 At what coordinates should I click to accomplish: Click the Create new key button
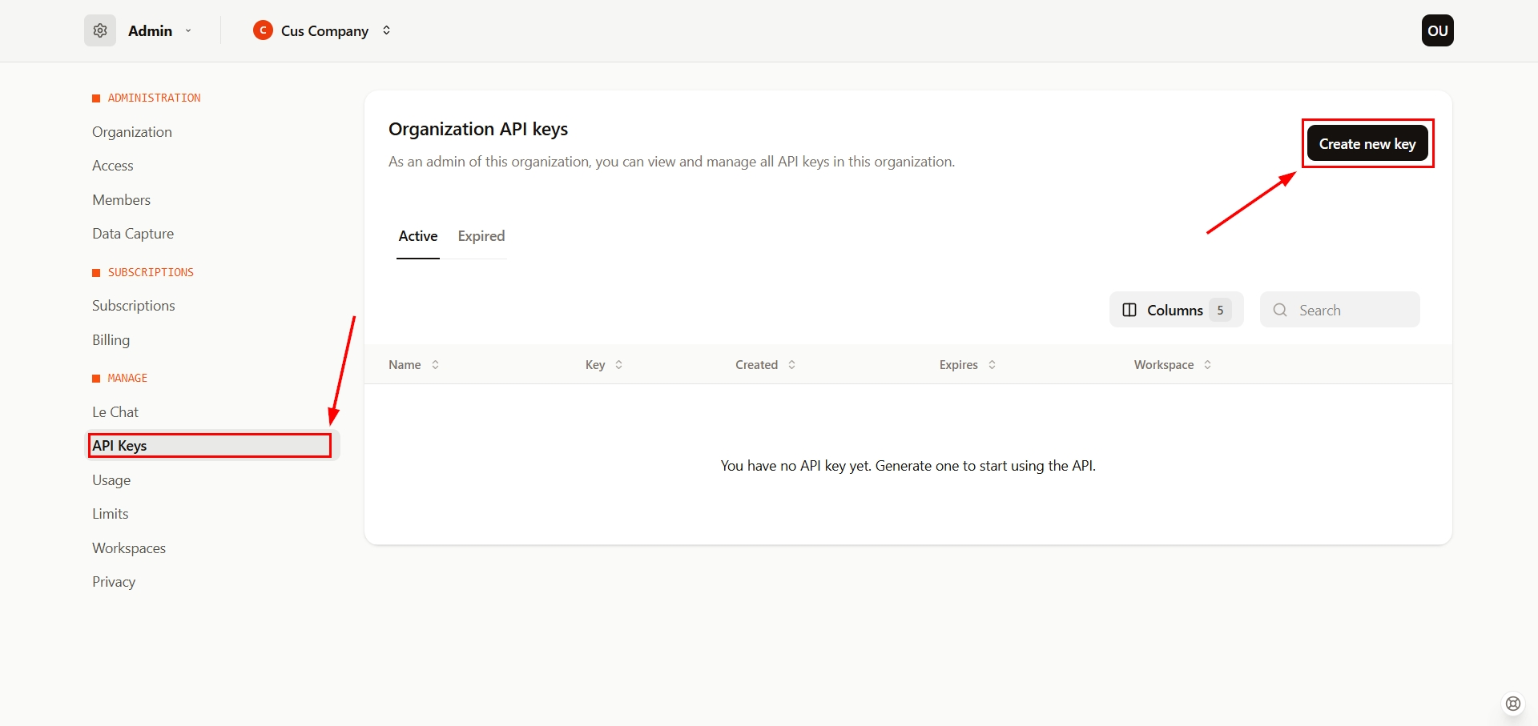coord(1367,143)
